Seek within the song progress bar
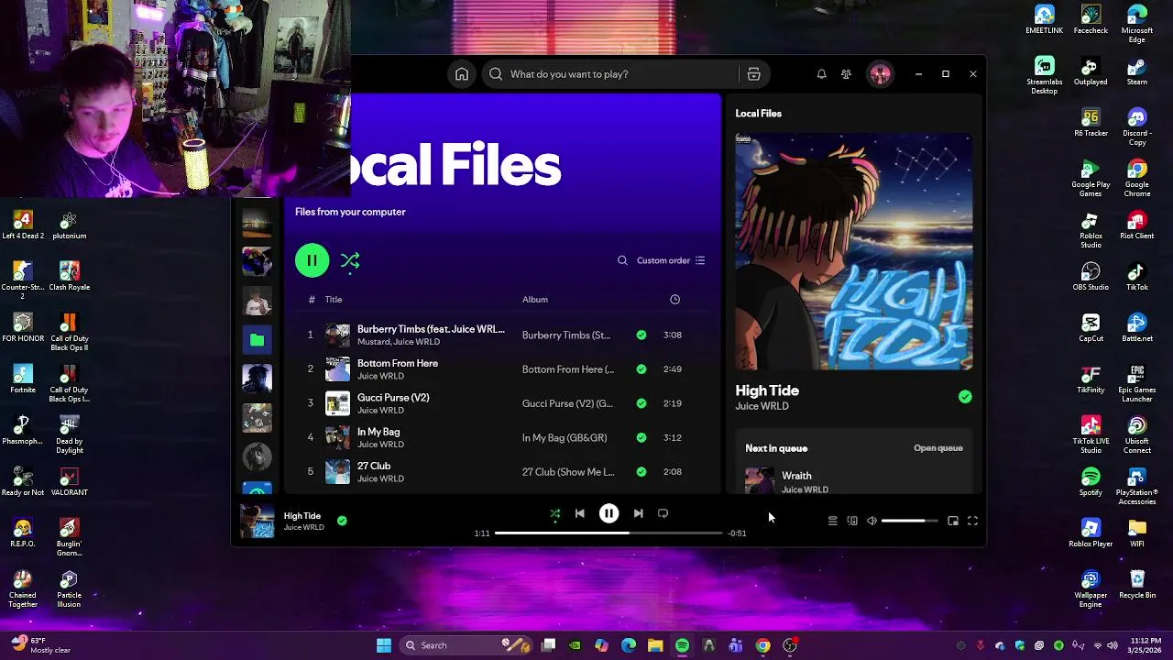Viewport: 1173px width, 660px height. coord(608,533)
